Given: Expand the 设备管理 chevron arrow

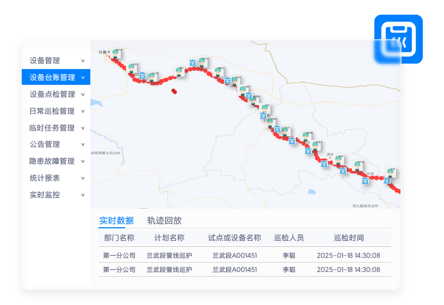Looking at the screenshot, I should pyautogui.click(x=83, y=61).
